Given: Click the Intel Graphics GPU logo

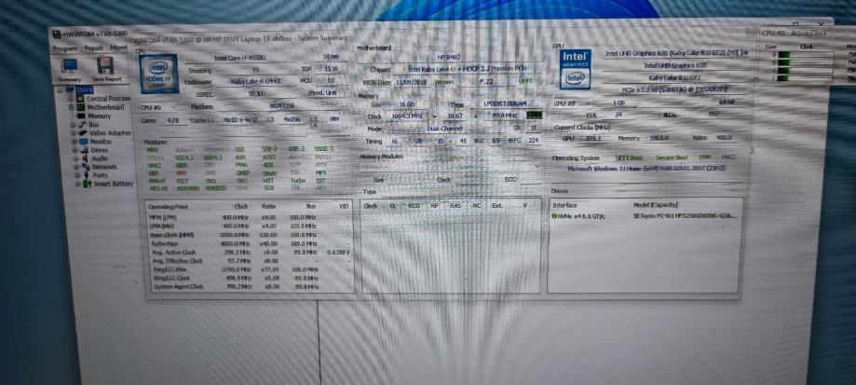Looking at the screenshot, I should click(x=575, y=69).
